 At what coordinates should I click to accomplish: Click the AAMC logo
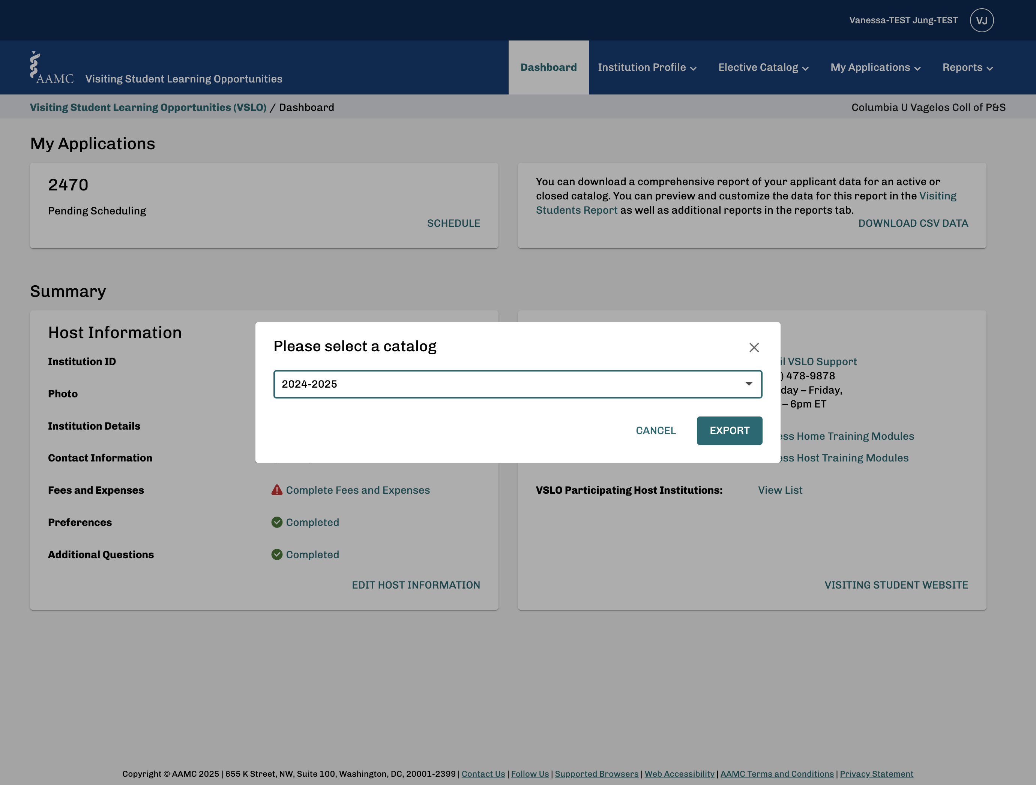coord(52,68)
